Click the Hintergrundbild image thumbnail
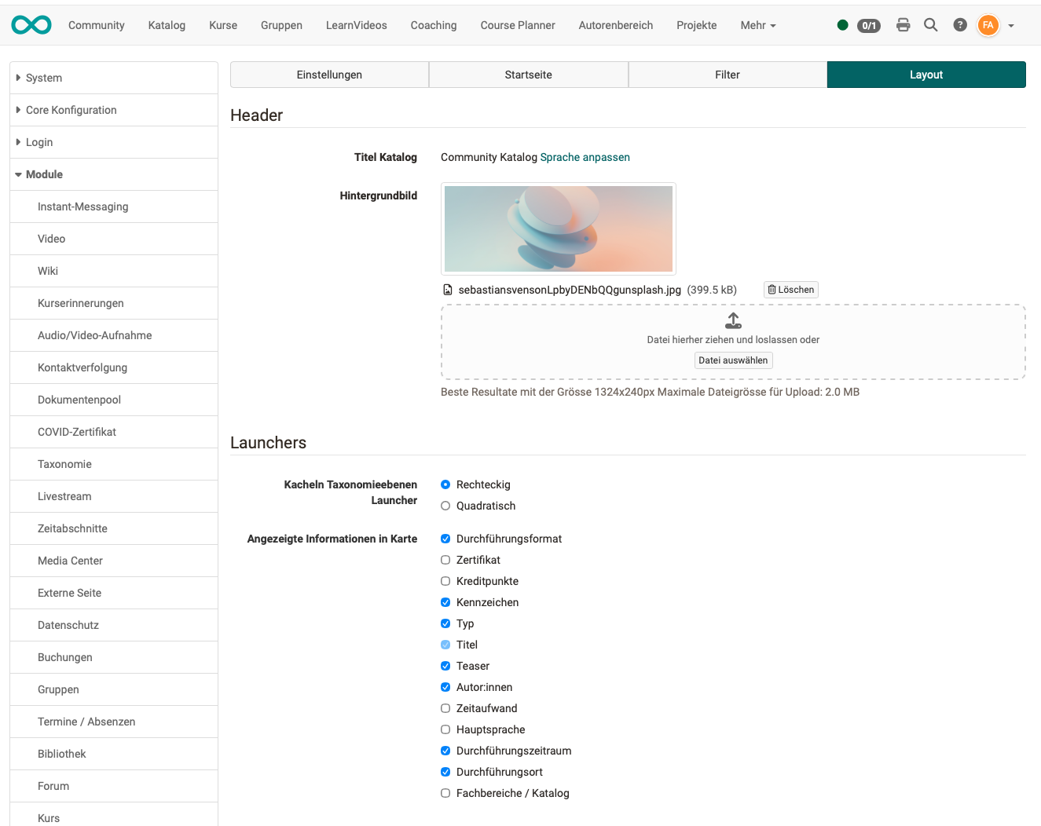 (x=558, y=228)
